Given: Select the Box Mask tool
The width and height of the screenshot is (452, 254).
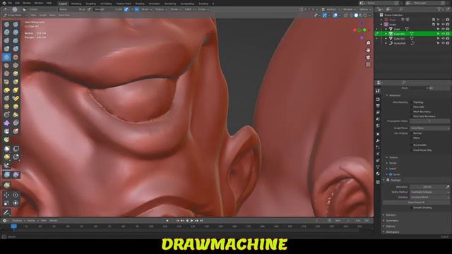Looking at the screenshot, I should coord(6,149).
